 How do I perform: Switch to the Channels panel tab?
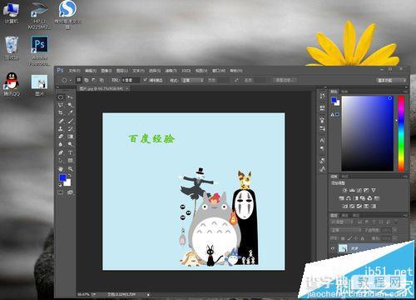344,215
